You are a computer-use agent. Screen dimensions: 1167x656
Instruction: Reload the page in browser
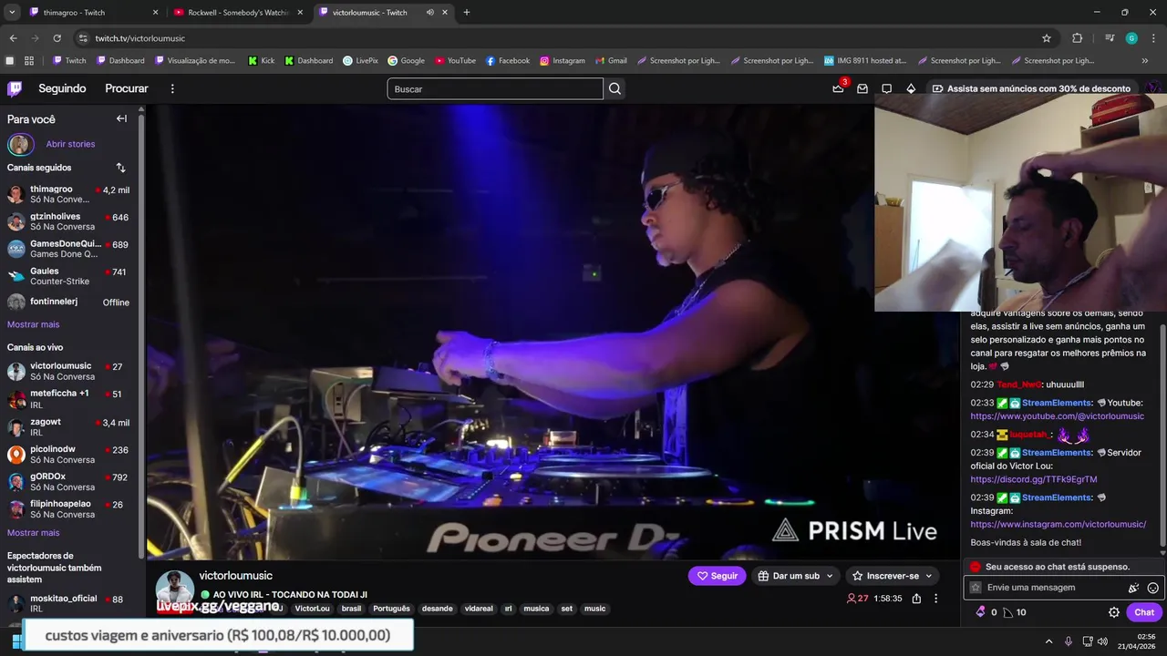click(x=57, y=38)
